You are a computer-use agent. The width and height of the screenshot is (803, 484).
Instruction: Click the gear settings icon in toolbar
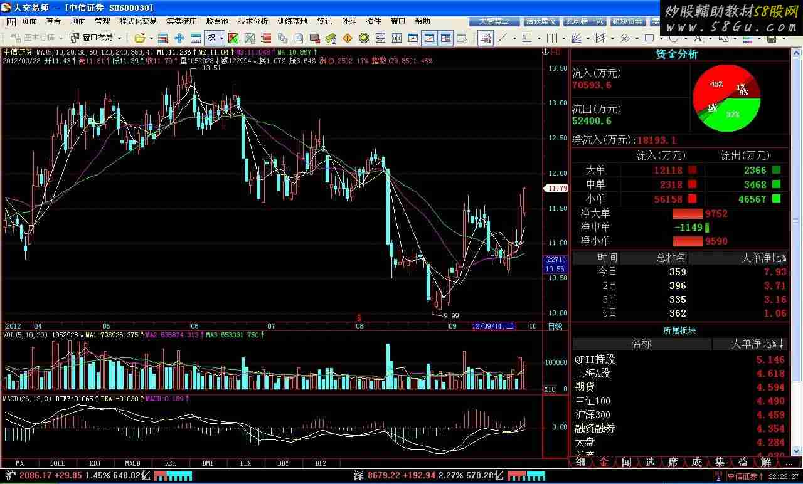[x=364, y=38]
